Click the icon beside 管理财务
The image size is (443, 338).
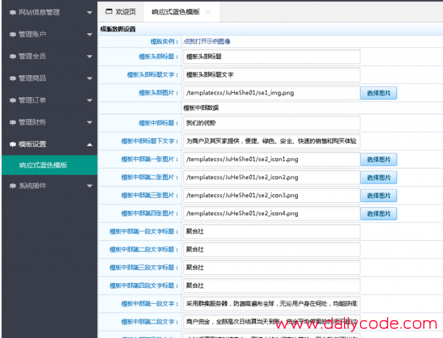coord(13,122)
